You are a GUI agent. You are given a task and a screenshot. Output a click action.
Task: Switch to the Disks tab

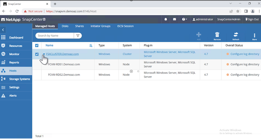click(x=65, y=26)
